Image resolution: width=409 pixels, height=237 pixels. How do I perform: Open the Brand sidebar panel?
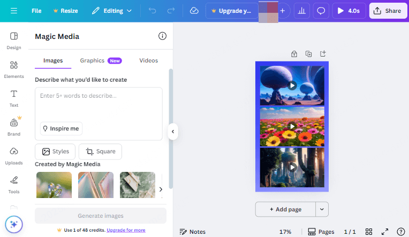pos(14,128)
